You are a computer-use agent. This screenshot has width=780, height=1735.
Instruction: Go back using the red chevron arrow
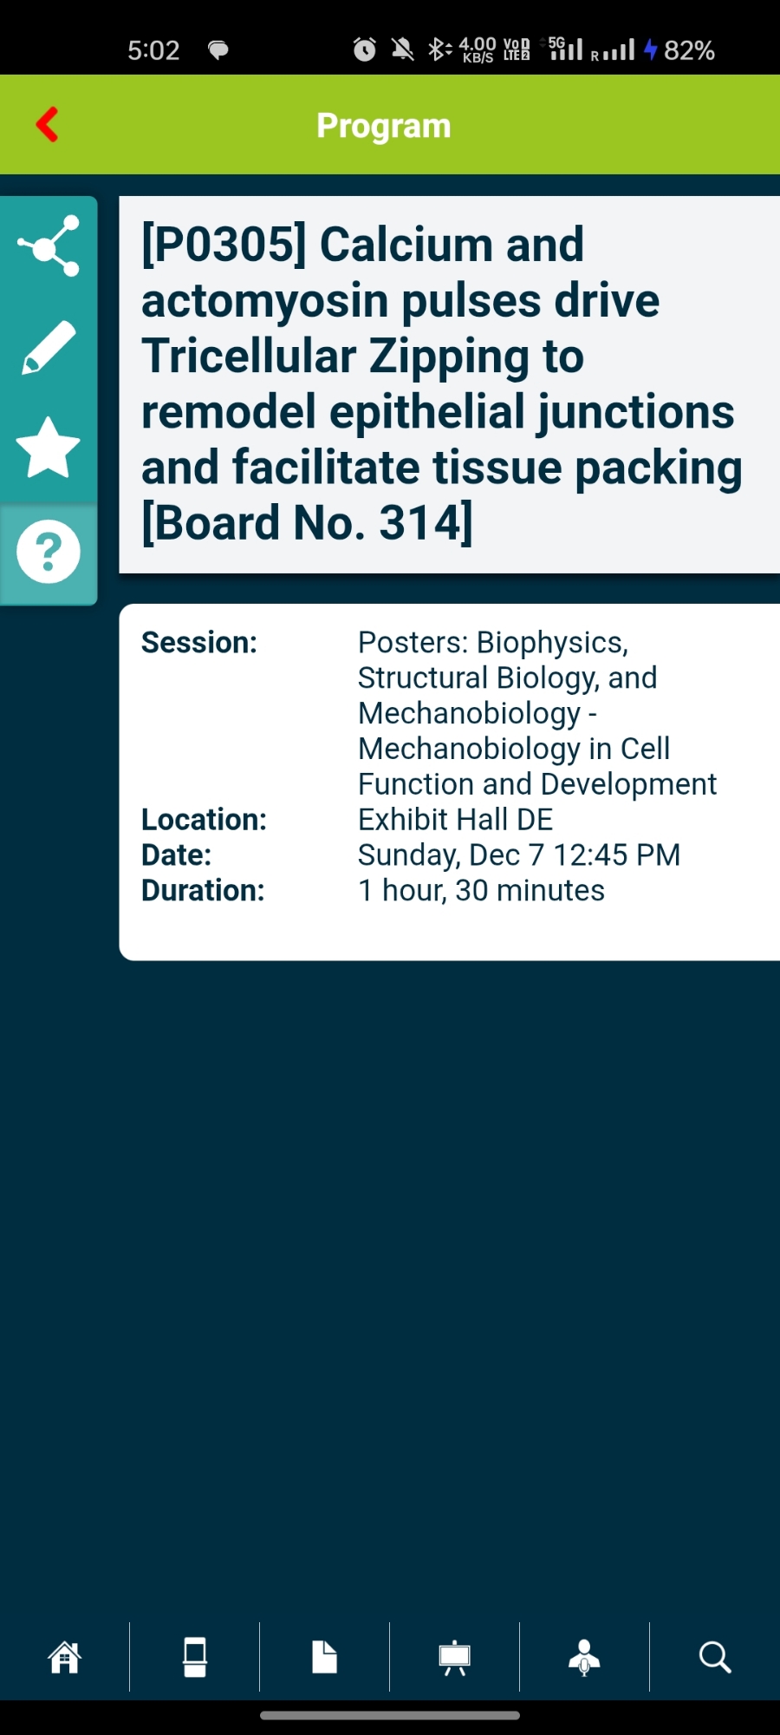(x=48, y=125)
